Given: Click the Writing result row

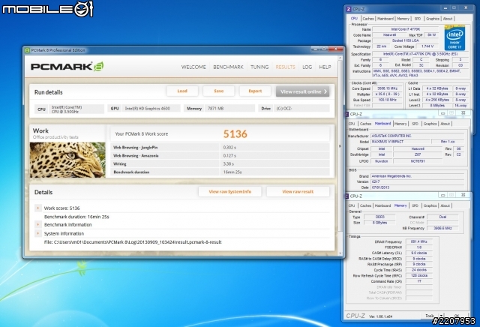Looking at the screenshot, I should 220,163.
